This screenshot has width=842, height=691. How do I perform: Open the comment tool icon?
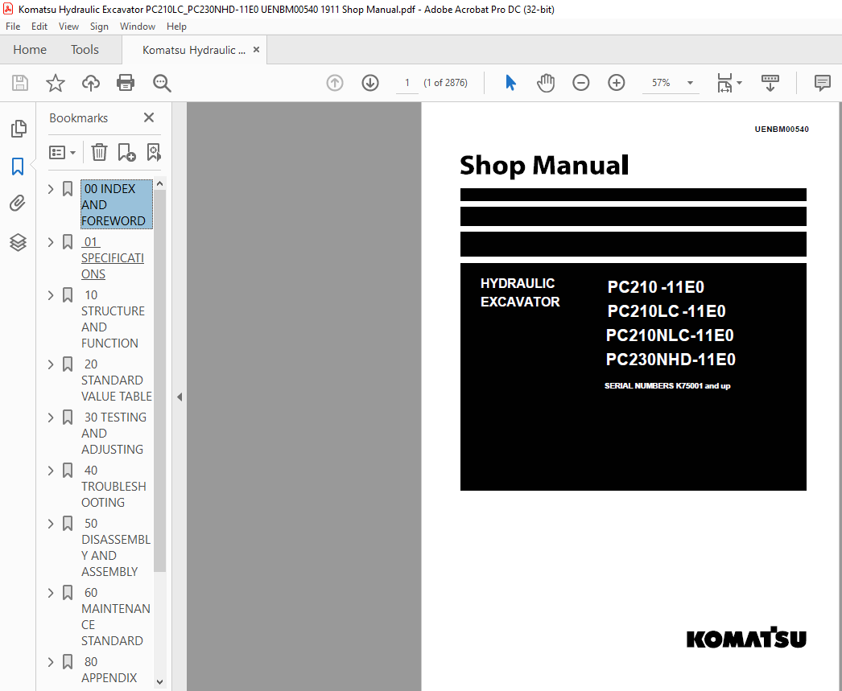coord(822,83)
